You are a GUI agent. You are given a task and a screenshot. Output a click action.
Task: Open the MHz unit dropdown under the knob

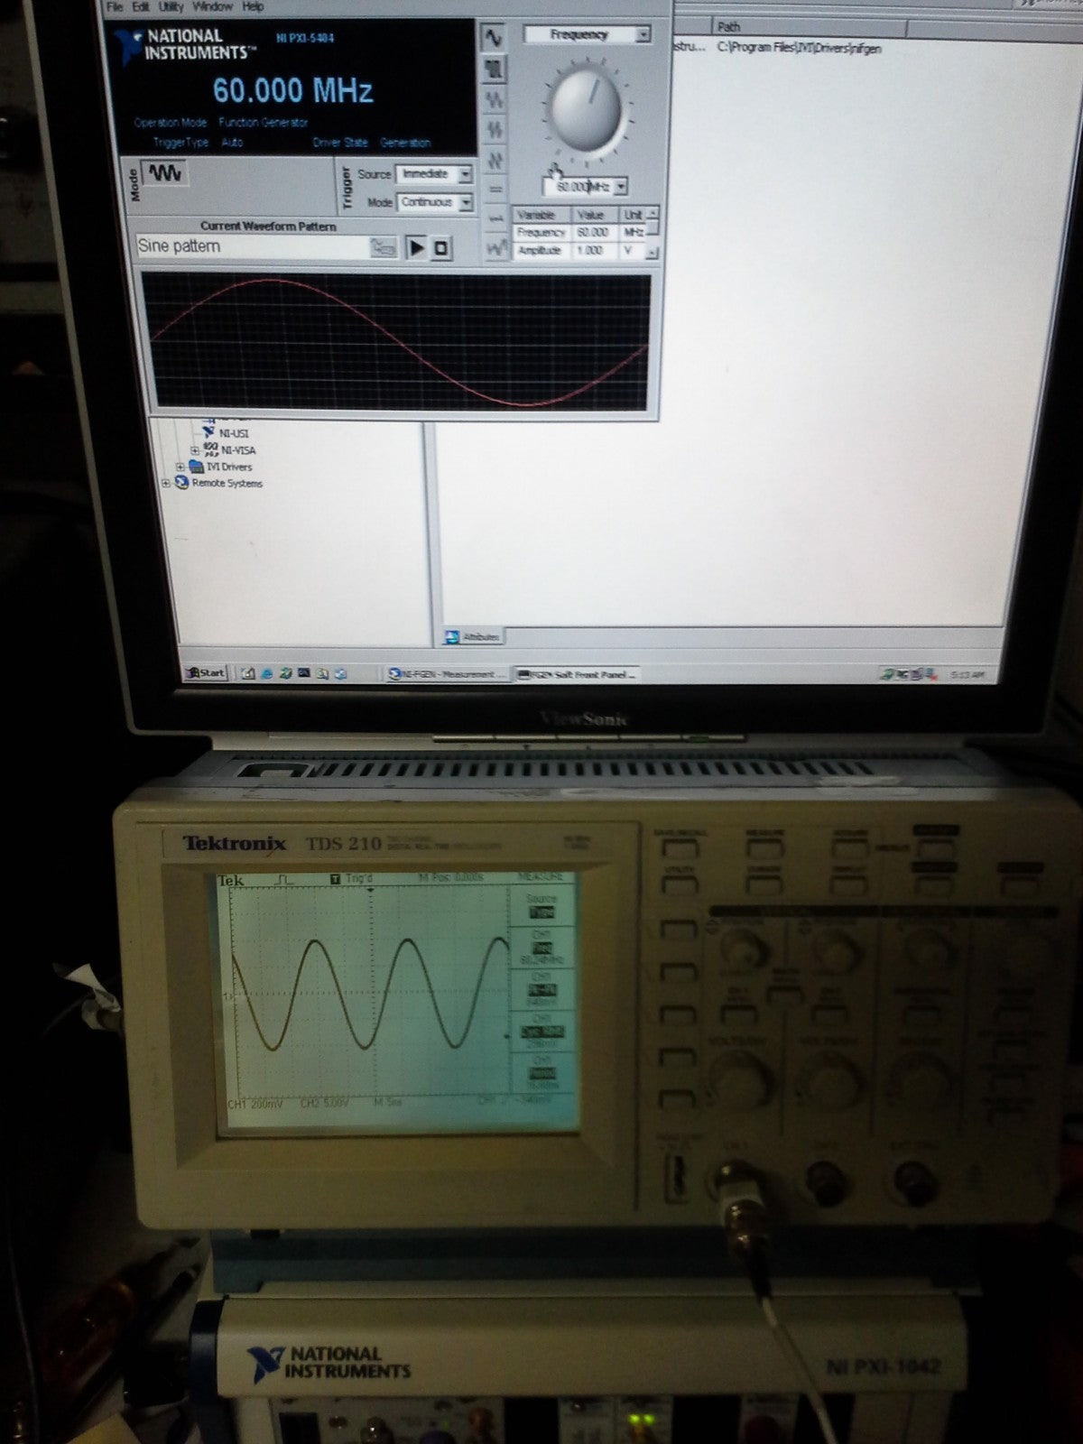(x=620, y=187)
